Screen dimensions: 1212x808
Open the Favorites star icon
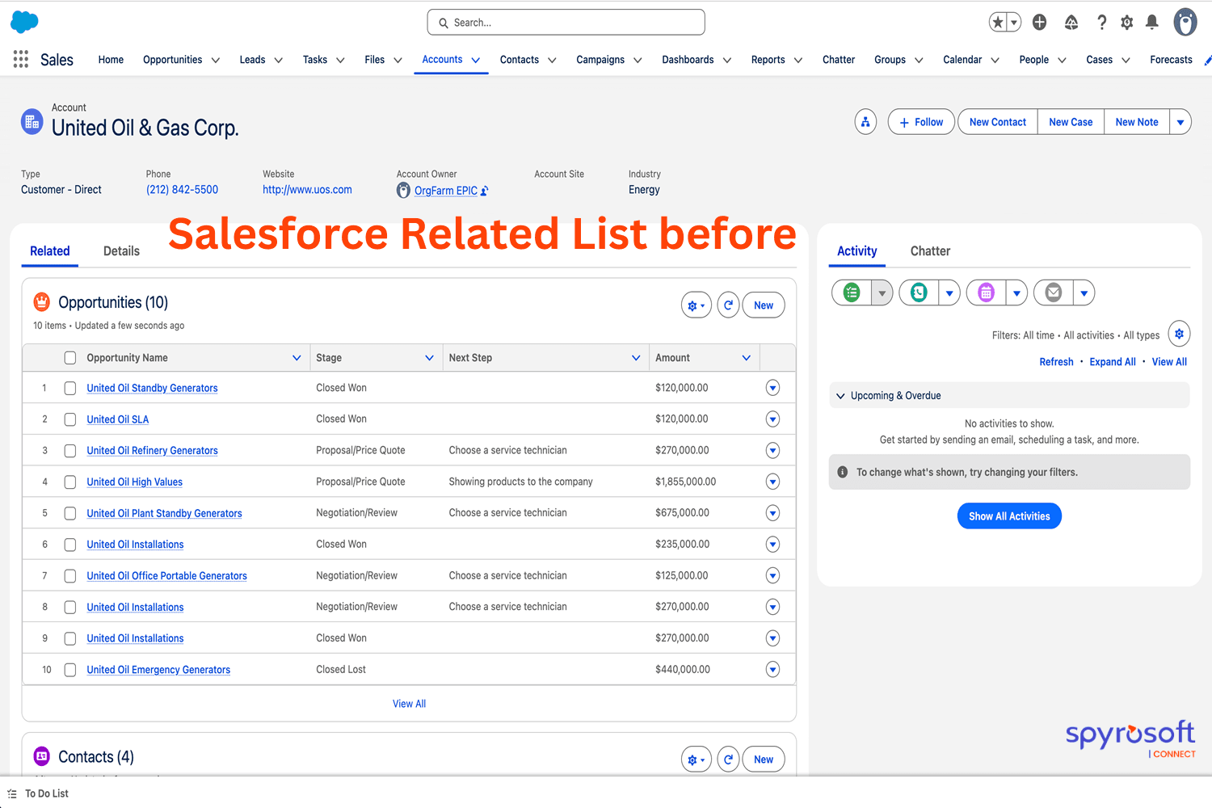tap(998, 23)
